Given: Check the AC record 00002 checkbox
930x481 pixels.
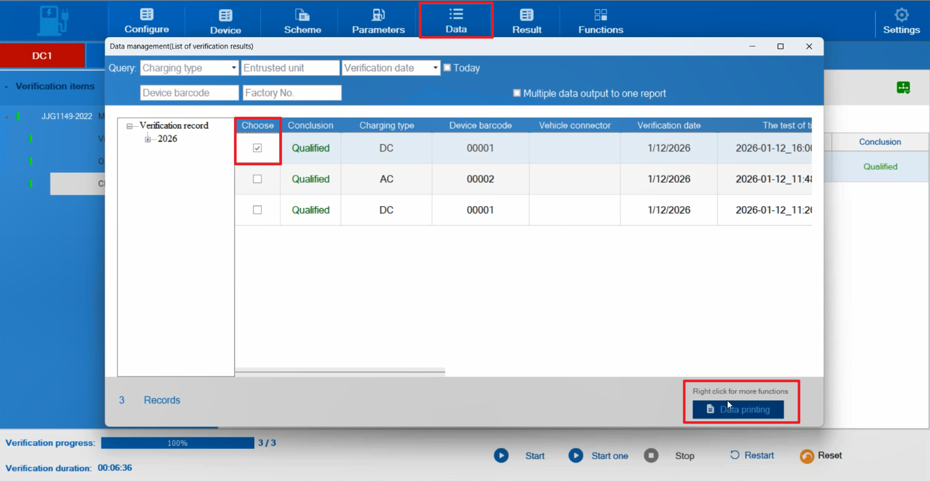Looking at the screenshot, I should [257, 179].
